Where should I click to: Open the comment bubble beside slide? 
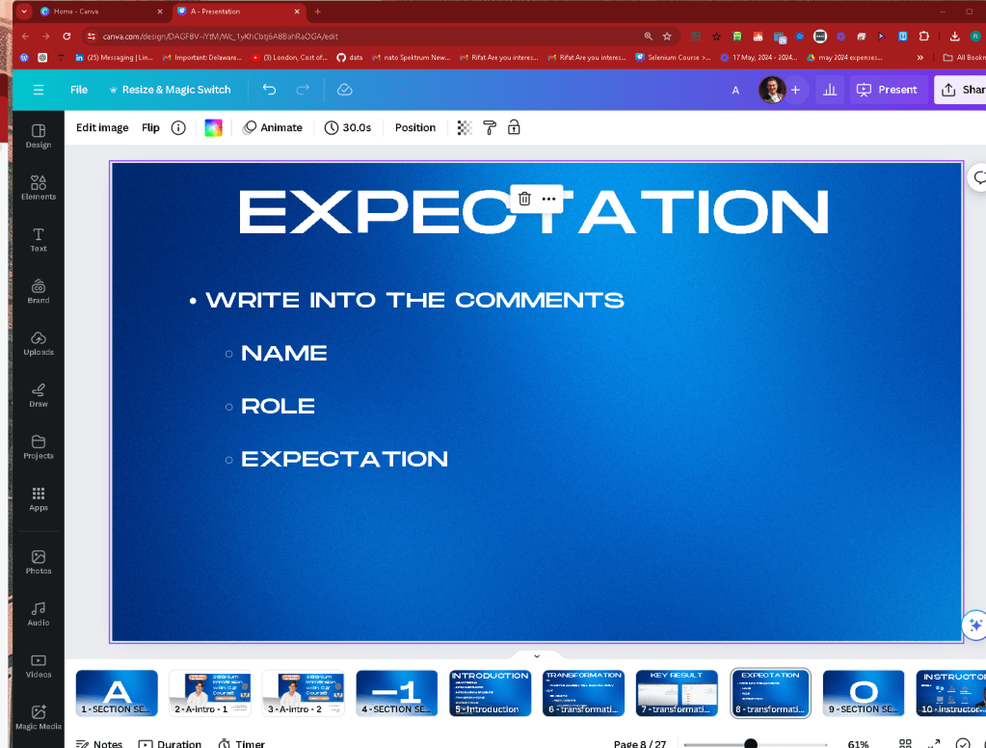[x=978, y=178]
